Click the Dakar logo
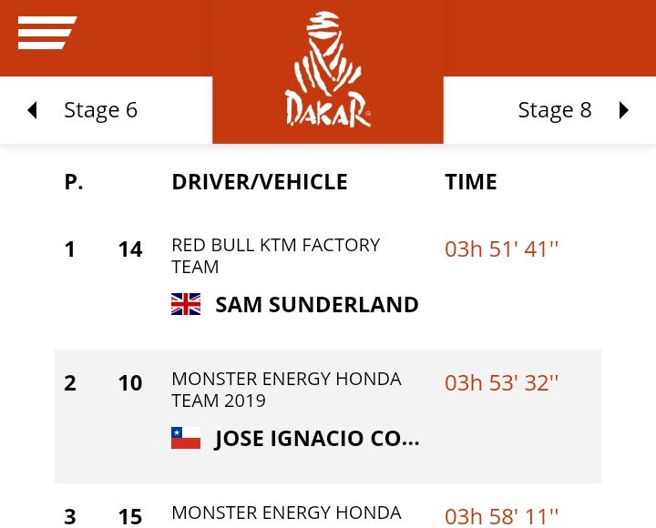Screen dimensions: 656x528 [x=328, y=71]
